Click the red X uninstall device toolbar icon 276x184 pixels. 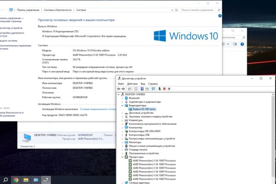(x=164, y=89)
